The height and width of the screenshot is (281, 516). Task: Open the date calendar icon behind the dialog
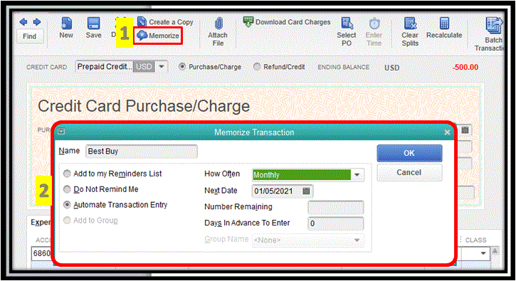pos(465,129)
